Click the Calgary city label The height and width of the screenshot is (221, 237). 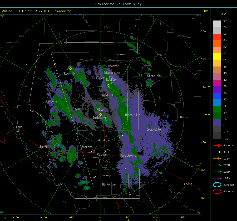click(103, 155)
